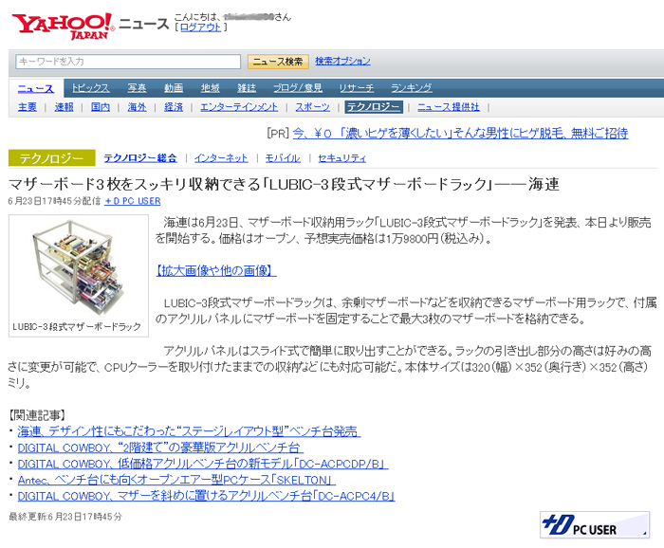Go to the モバイル subcategory
The height and width of the screenshot is (548, 664).
(x=283, y=158)
